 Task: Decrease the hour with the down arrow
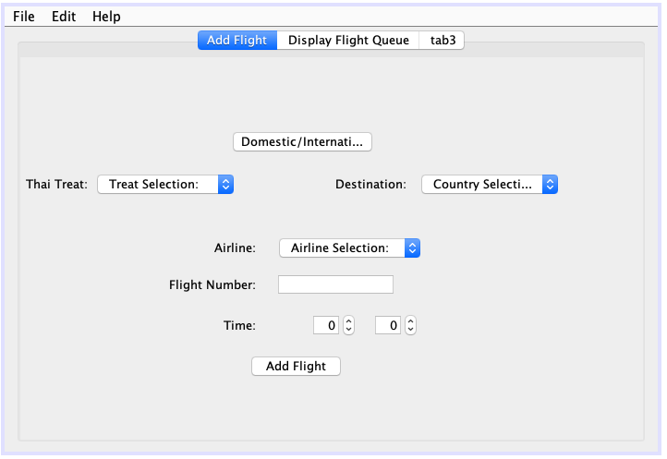[x=348, y=330]
